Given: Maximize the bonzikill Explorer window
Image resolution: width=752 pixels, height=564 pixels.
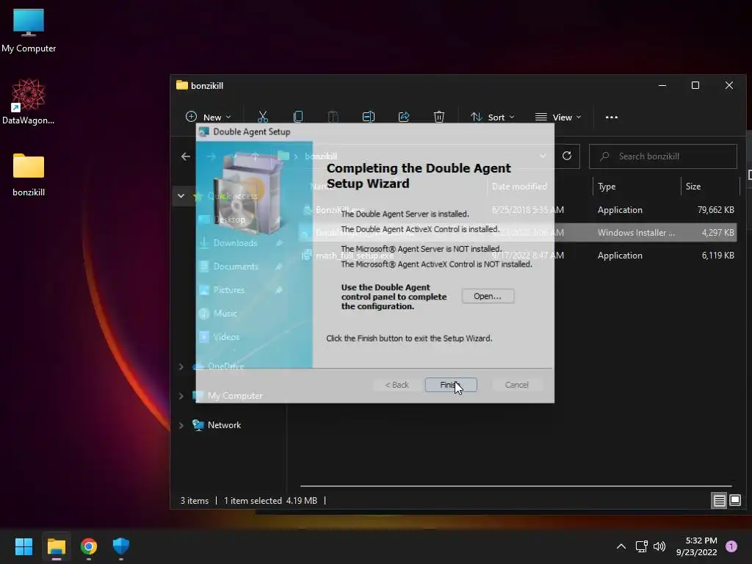Looking at the screenshot, I should [695, 85].
